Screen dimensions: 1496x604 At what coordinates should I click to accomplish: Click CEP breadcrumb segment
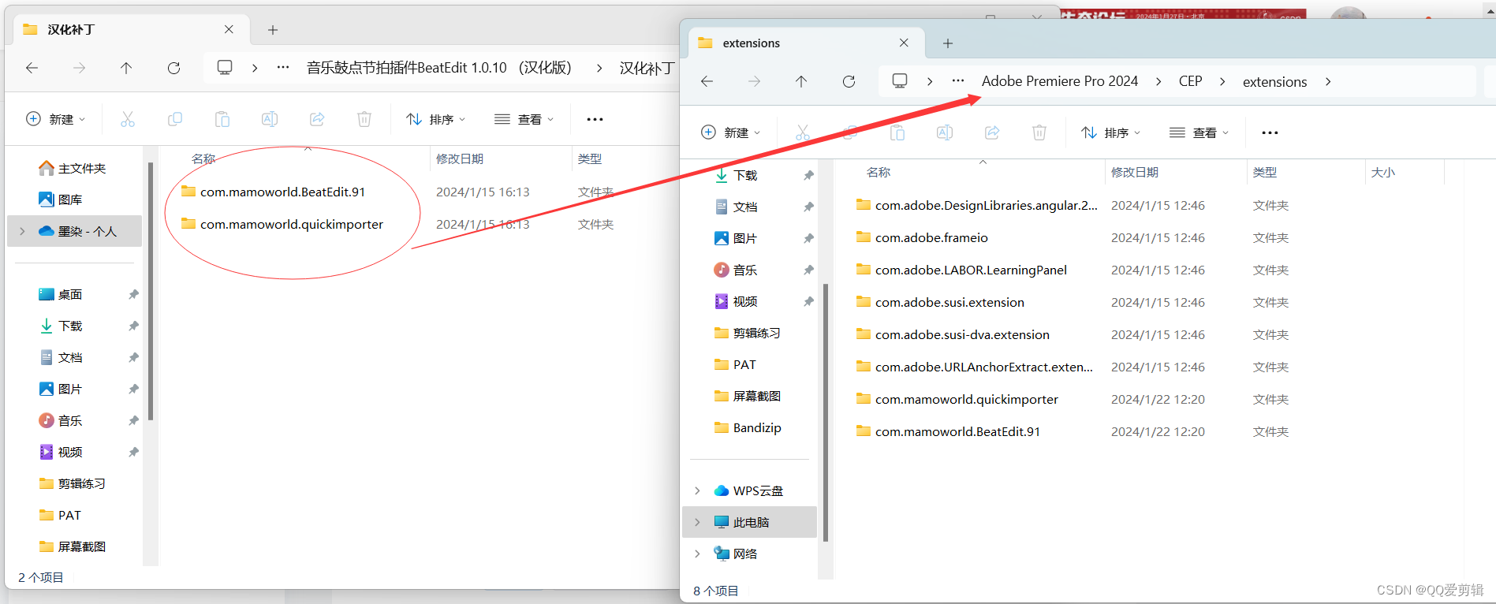(1190, 81)
